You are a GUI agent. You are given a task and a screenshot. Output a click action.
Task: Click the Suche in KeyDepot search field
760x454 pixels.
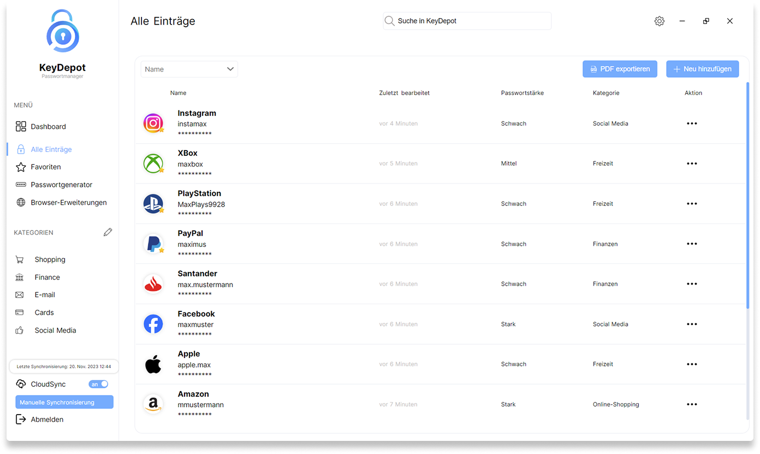[x=467, y=21]
